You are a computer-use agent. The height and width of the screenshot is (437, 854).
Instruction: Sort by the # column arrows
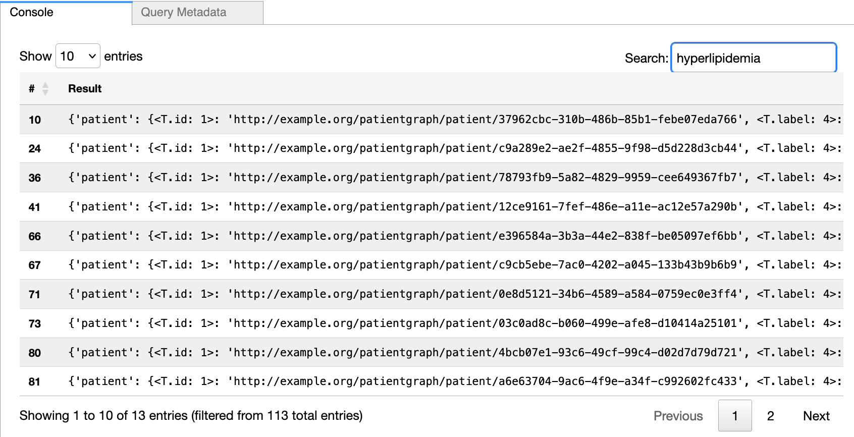tap(45, 89)
